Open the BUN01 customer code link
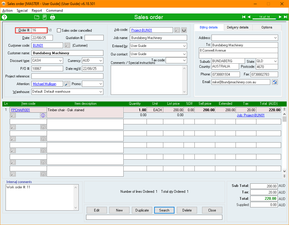 pos(38,45)
